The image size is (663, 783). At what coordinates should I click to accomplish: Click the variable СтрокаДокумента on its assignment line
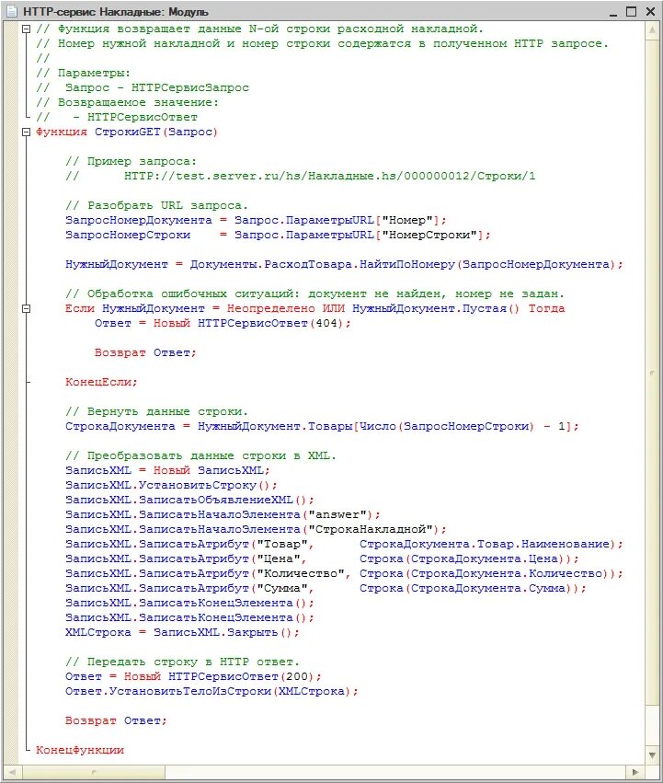click(x=120, y=426)
